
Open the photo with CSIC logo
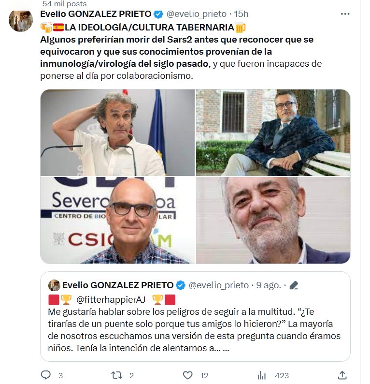pos(117,220)
